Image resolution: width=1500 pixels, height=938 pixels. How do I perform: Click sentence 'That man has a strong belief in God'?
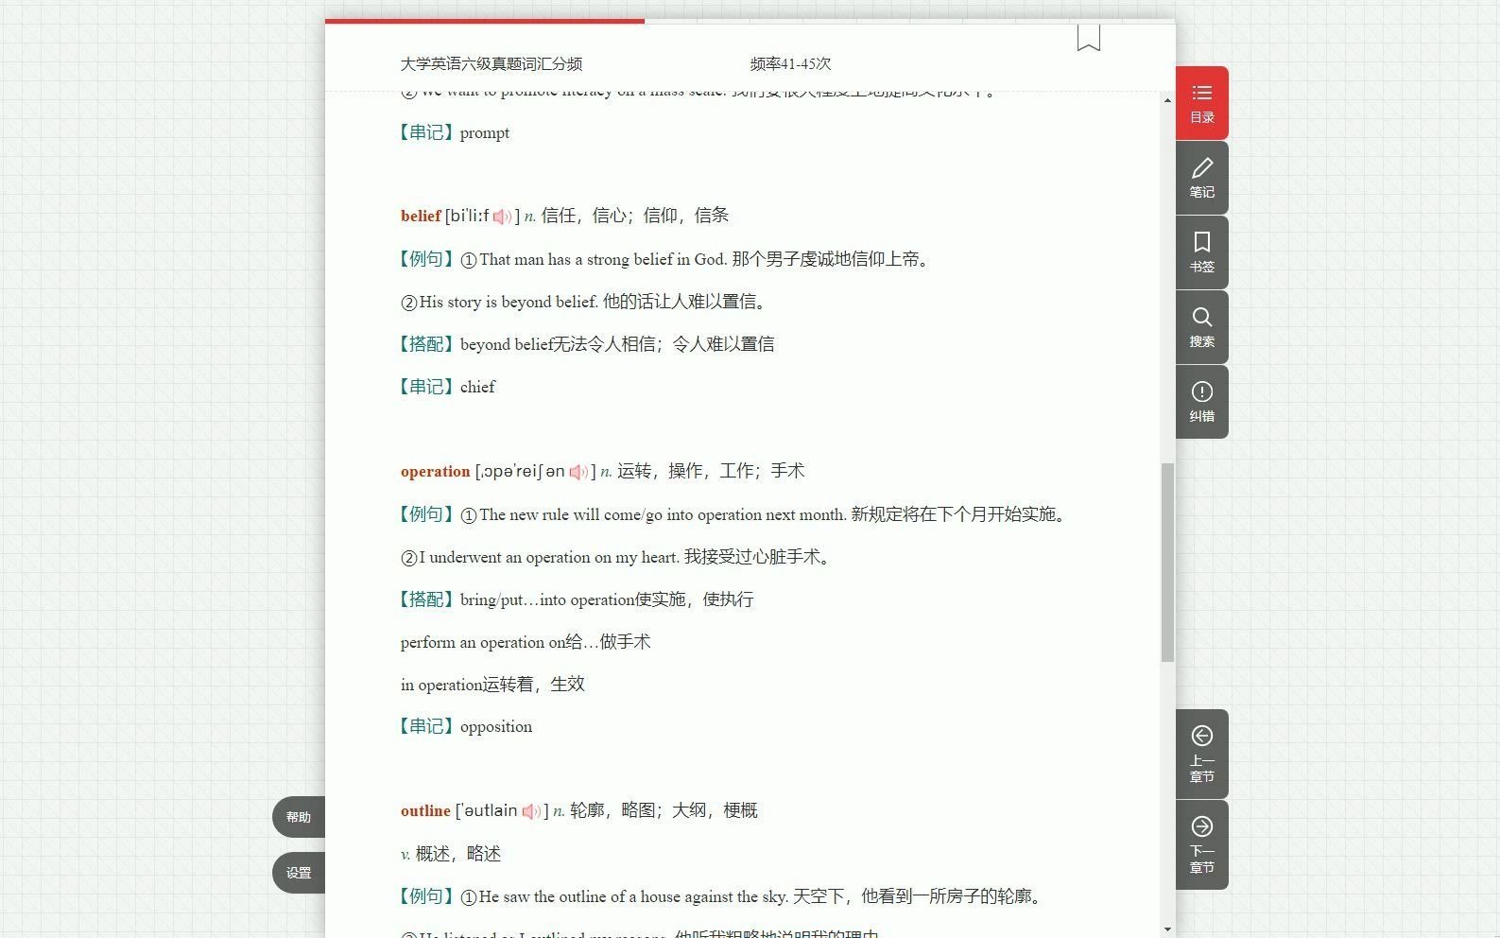[603, 259]
